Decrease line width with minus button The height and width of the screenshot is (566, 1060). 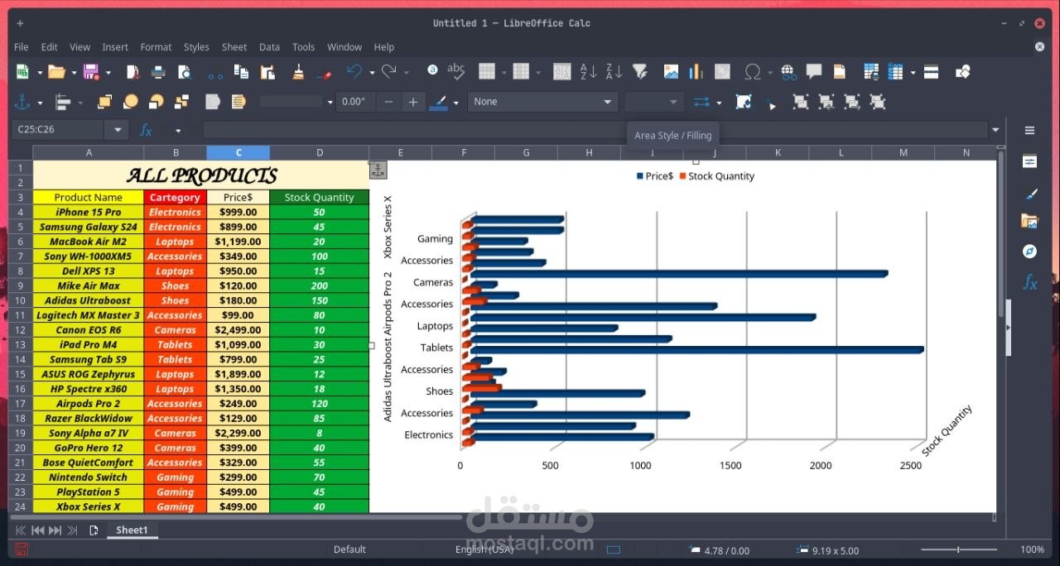click(388, 102)
